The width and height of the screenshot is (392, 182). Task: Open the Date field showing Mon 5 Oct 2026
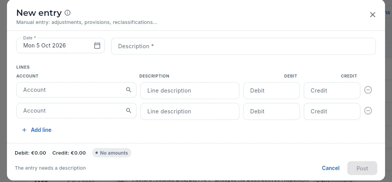[x=61, y=45]
